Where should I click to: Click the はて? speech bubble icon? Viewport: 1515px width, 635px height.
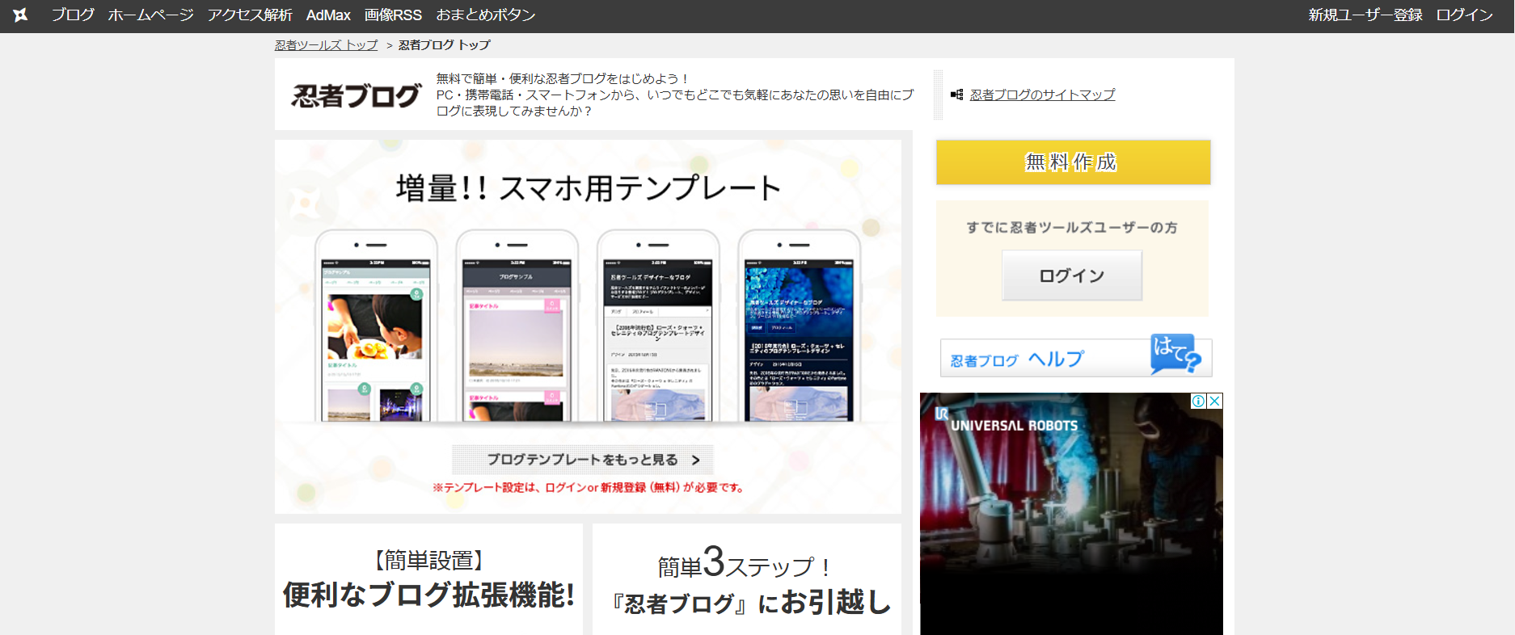(1175, 355)
